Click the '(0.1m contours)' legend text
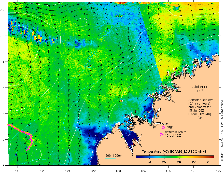224x173 pixels. [x=199, y=104]
